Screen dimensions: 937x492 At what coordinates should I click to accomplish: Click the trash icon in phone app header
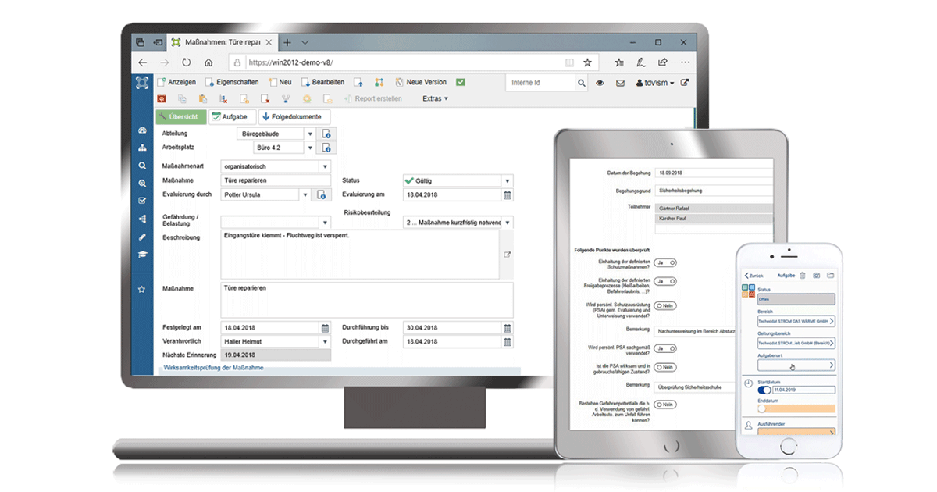point(803,275)
